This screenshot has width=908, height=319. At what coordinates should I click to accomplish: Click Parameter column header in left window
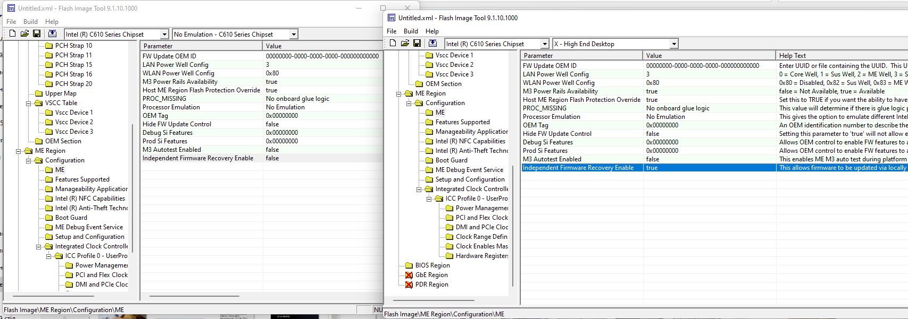(x=202, y=46)
